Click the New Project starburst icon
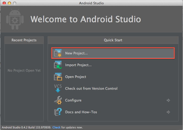 point(58,53)
